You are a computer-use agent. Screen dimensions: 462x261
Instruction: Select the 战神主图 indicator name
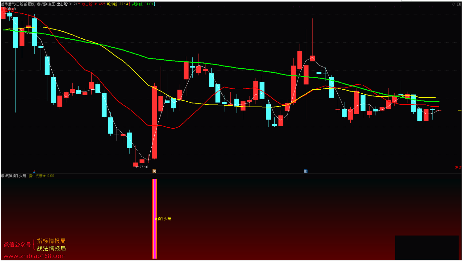(48, 4)
